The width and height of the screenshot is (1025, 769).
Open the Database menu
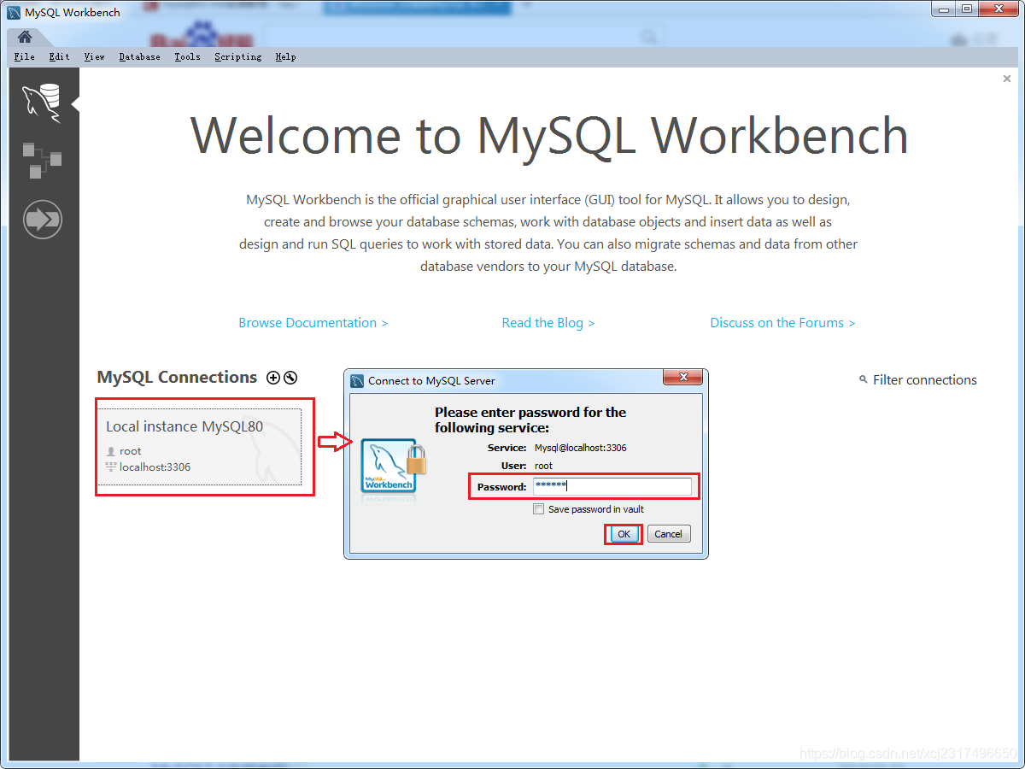click(x=139, y=56)
